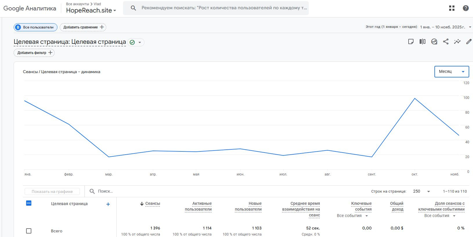Open the Google apps grid icon
Screen dimensions: 473x237
coord(452,8)
